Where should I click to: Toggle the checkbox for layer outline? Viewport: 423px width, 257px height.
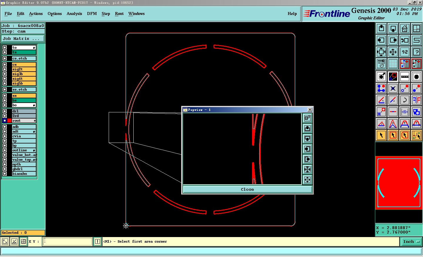click(5, 150)
